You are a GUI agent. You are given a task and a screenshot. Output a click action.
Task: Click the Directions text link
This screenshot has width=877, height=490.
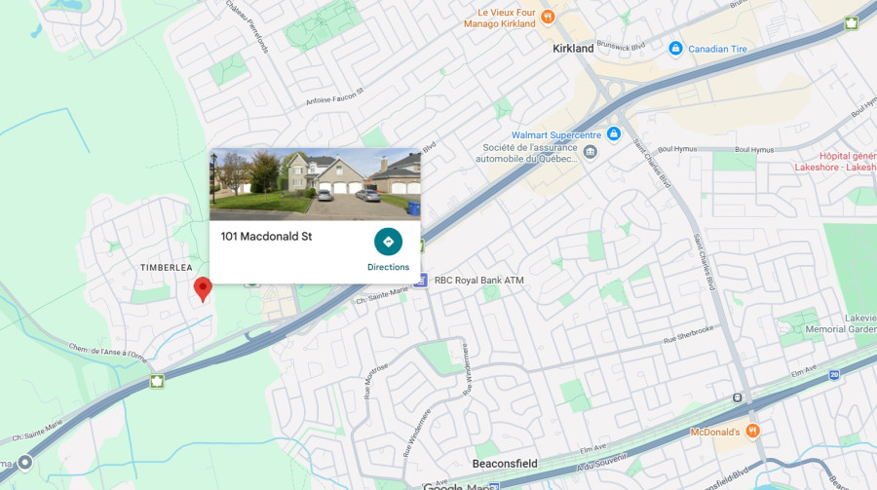pos(388,267)
